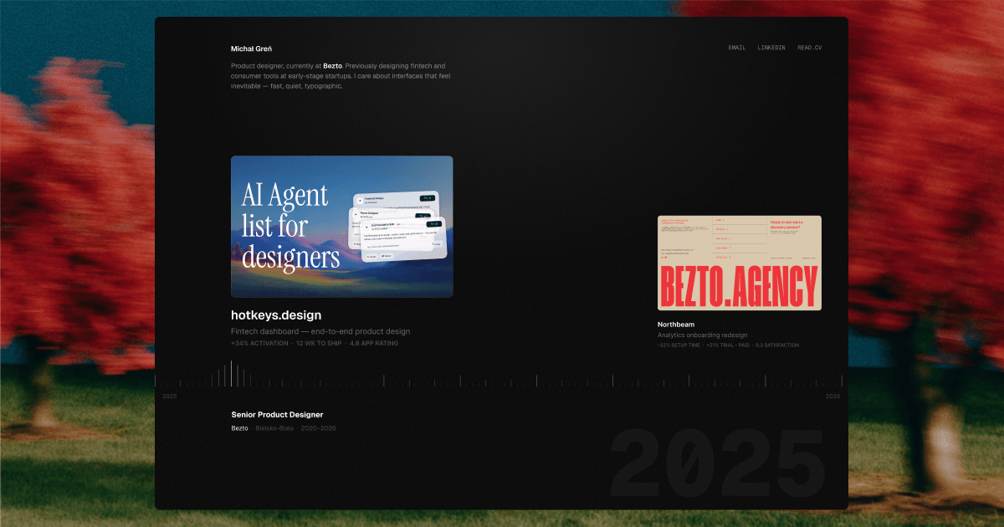Open the EMAIL link in header
This screenshot has width=1004, height=527.
[x=737, y=48]
